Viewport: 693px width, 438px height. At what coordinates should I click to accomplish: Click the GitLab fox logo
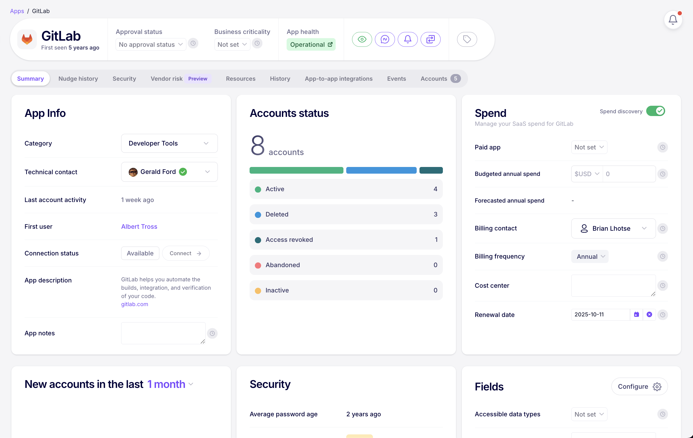point(27,39)
